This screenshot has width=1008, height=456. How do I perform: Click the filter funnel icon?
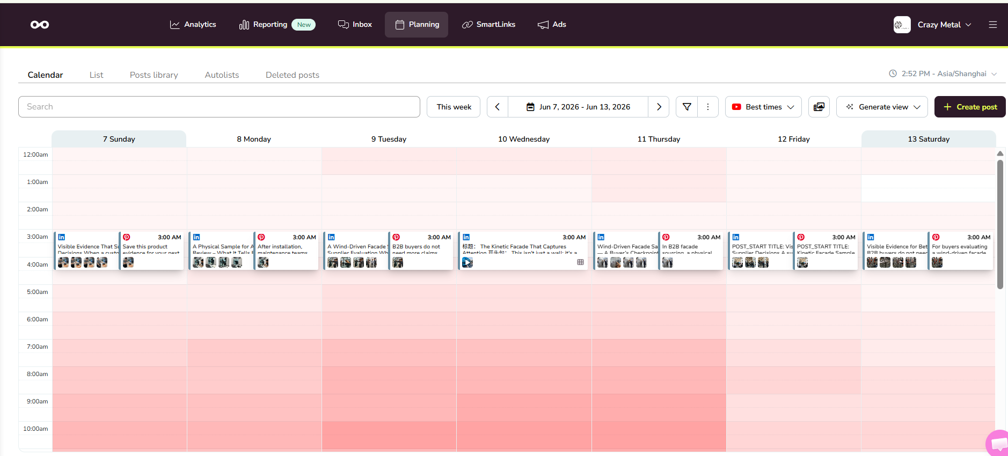(x=686, y=107)
